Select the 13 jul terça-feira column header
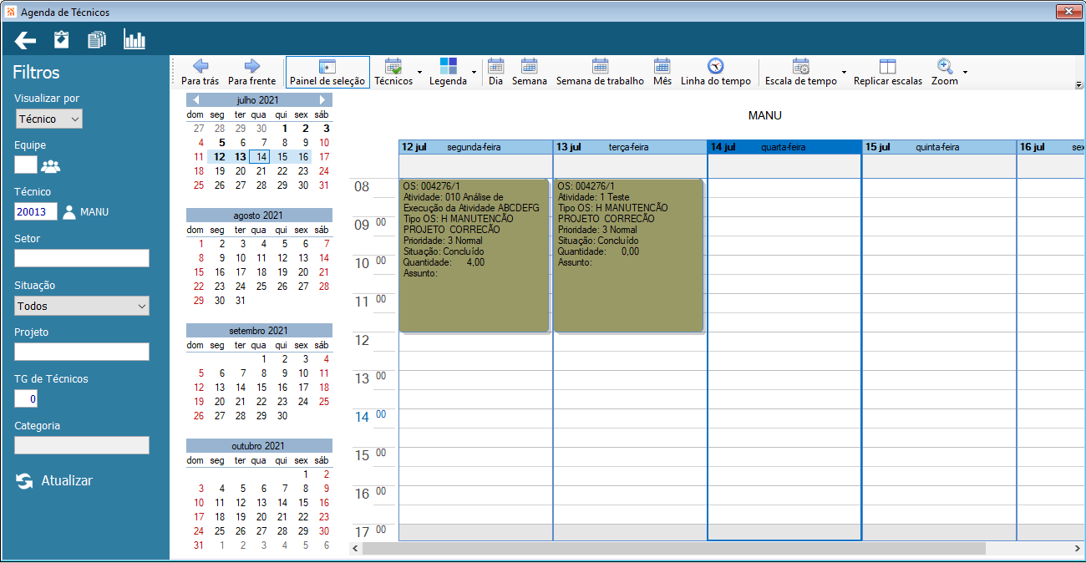1086x563 pixels. tap(630, 147)
